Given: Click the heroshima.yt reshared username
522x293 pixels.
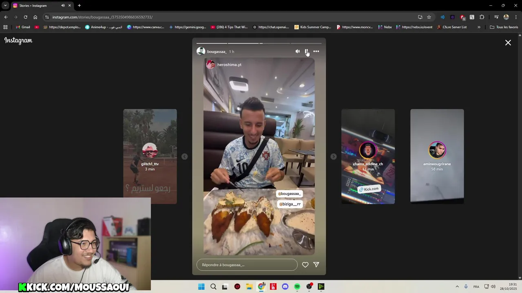Looking at the screenshot, I should point(229,65).
